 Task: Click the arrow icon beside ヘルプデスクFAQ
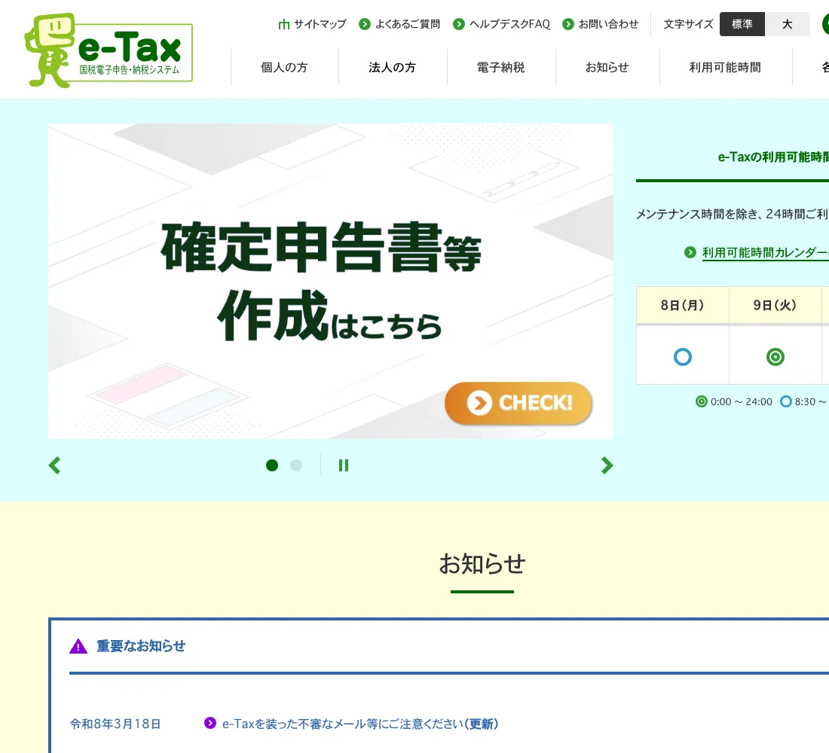tap(459, 24)
